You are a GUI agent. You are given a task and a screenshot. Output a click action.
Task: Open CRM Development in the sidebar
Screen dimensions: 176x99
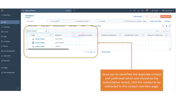pyautogui.click(x=8, y=73)
